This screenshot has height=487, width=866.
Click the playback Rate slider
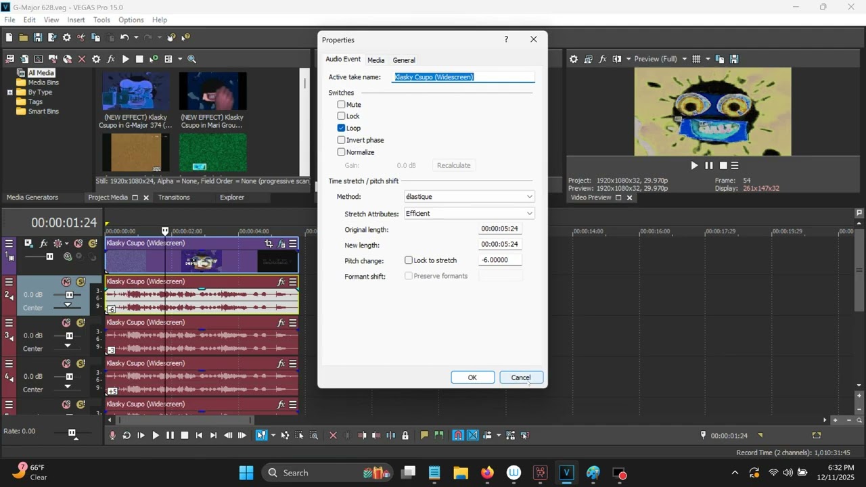pos(72,433)
